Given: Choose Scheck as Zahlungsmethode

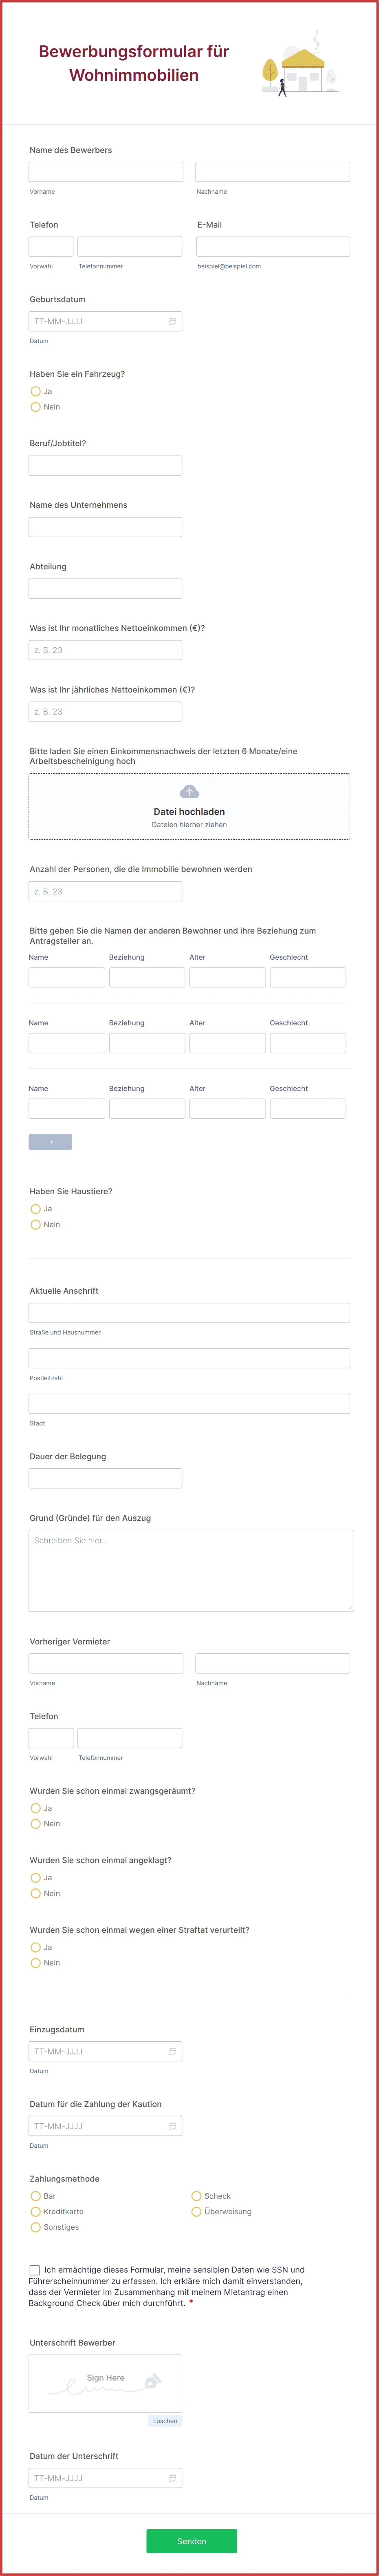Looking at the screenshot, I should click(196, 2196).
